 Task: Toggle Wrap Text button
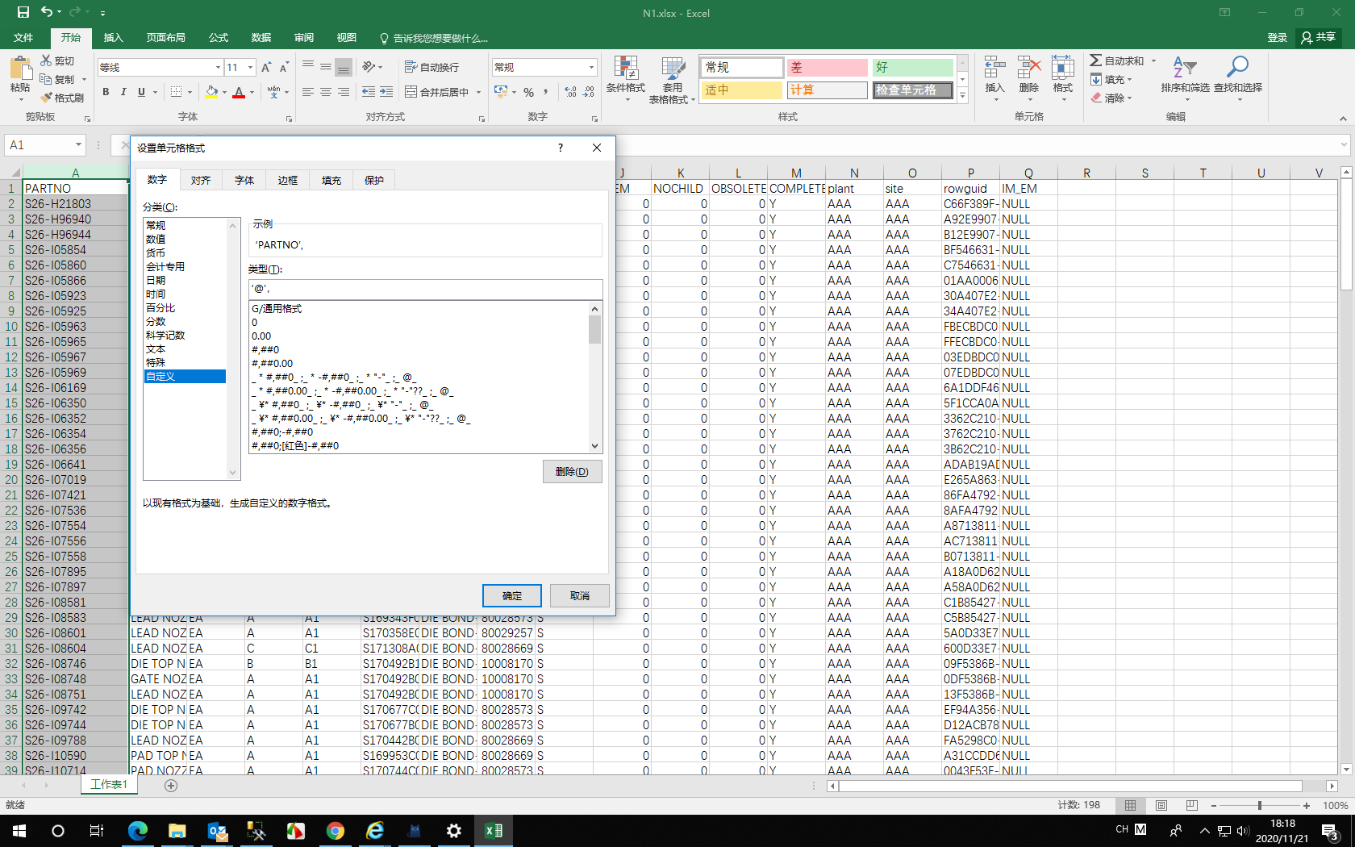pyautogui.click(x=432, y=67)
